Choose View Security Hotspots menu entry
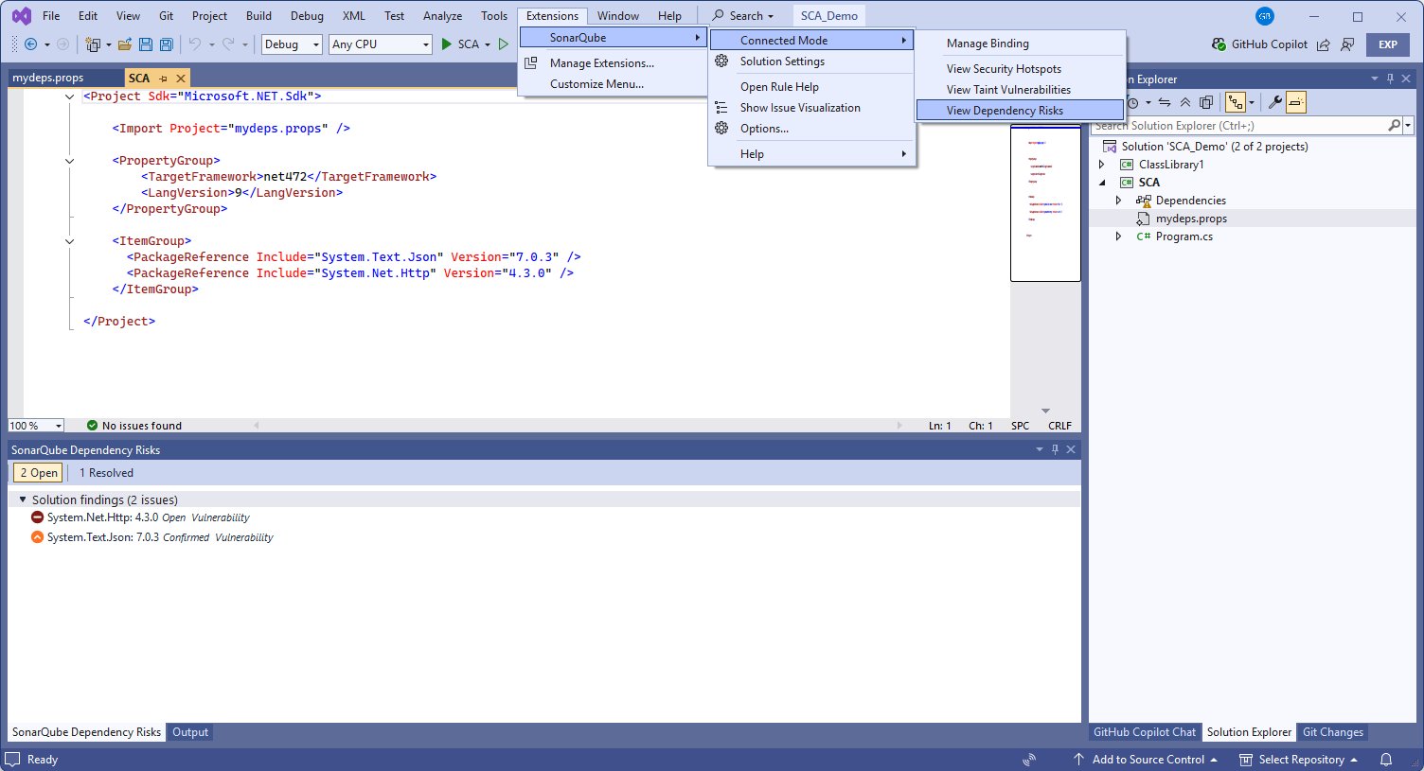The width and height of the screenshot is (1424, 771). click(1020, 69)
